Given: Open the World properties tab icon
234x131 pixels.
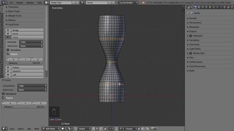Looking at the screenshot, I should pyautogui.click(x=206, y=7).
